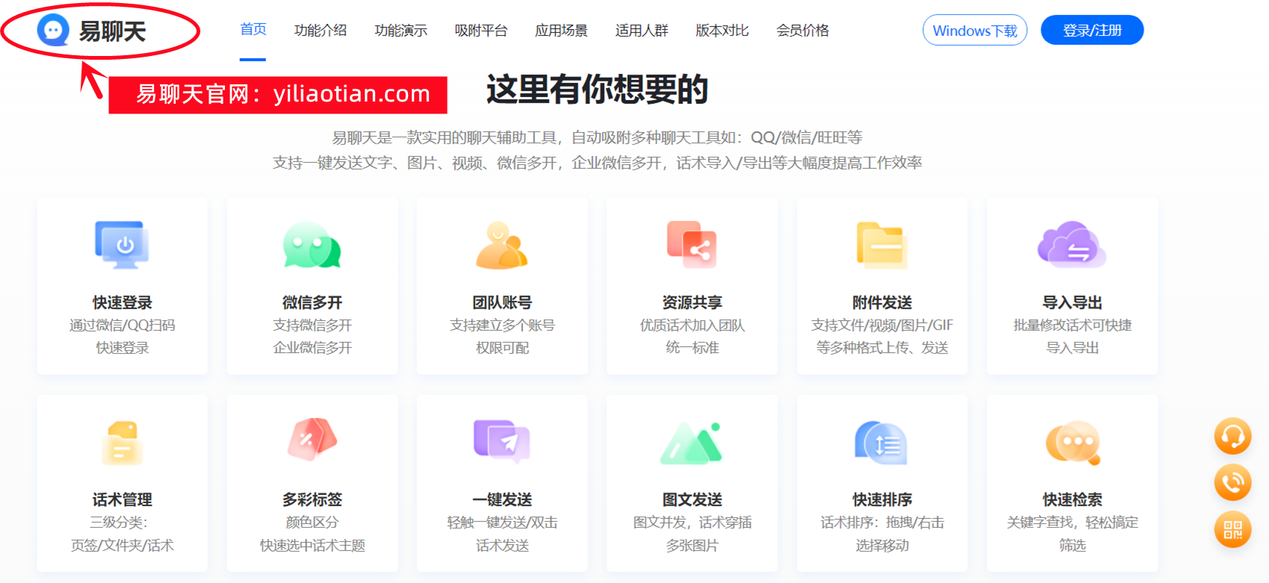The image size is (1269, 583).
Task: Click the 快速检索 card title
Action: point(1072,499)
